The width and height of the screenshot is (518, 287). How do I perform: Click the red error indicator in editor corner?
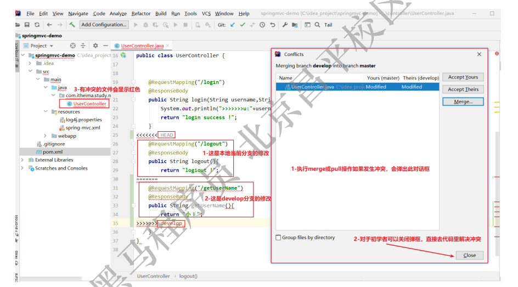(497, 53)
